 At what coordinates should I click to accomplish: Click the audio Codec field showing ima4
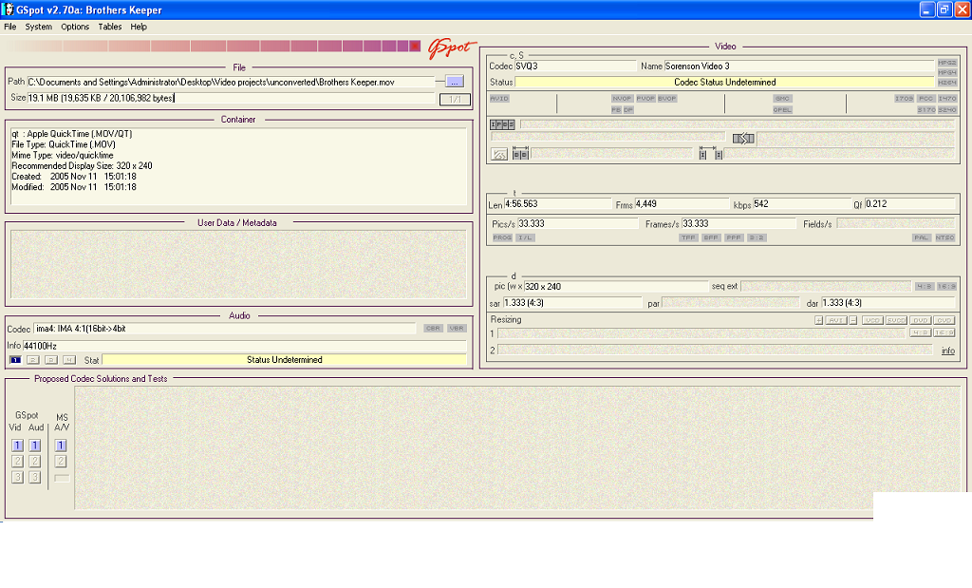[x=224, y=329]
